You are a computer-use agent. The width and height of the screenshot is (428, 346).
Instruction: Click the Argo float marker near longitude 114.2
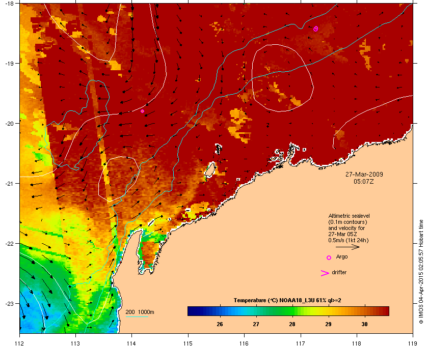coord(143,111)
